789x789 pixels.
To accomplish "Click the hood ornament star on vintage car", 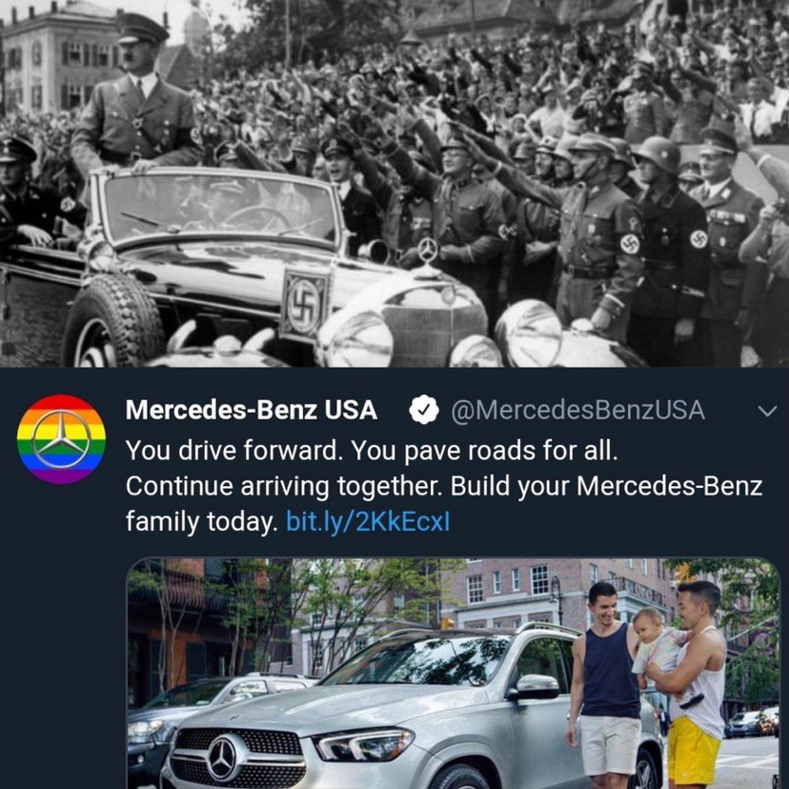I will (x=428, y=249).
